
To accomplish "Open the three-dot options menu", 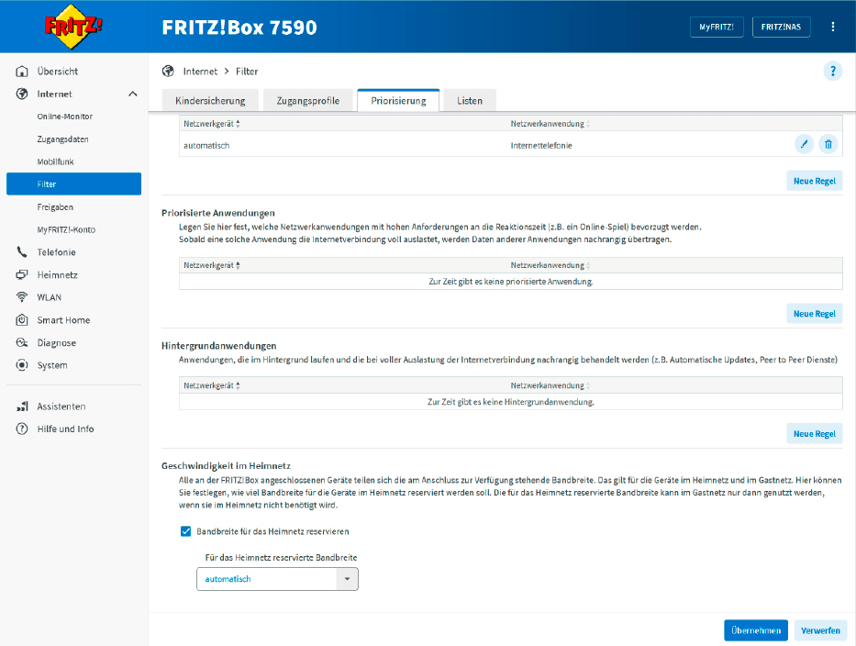I will click(x=832, y=27).
